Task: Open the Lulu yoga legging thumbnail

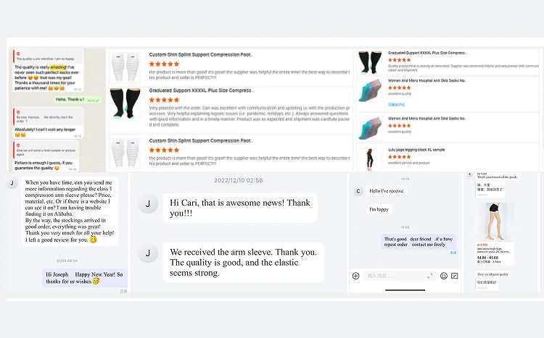Action: coord(369,159)
